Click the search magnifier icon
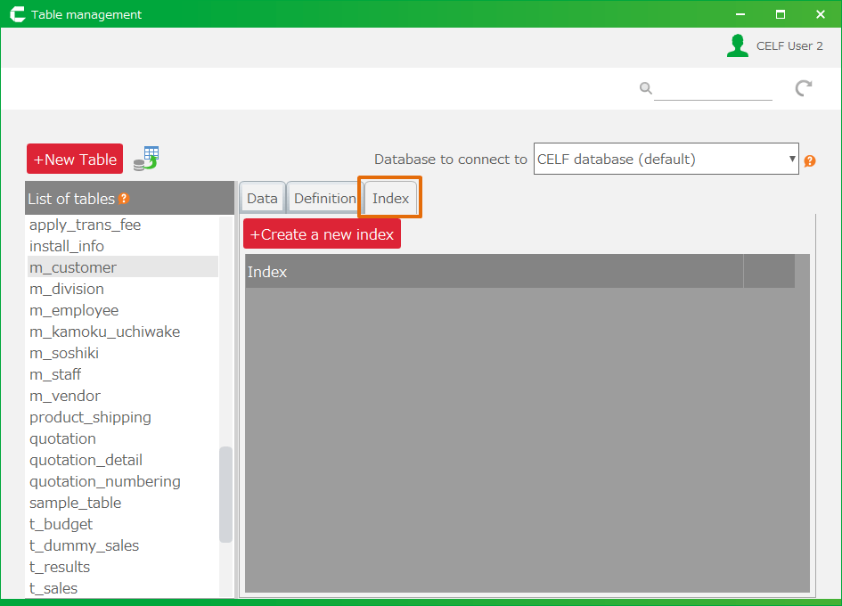The height and width of the screenshot is (606, 842). [645, 87]
